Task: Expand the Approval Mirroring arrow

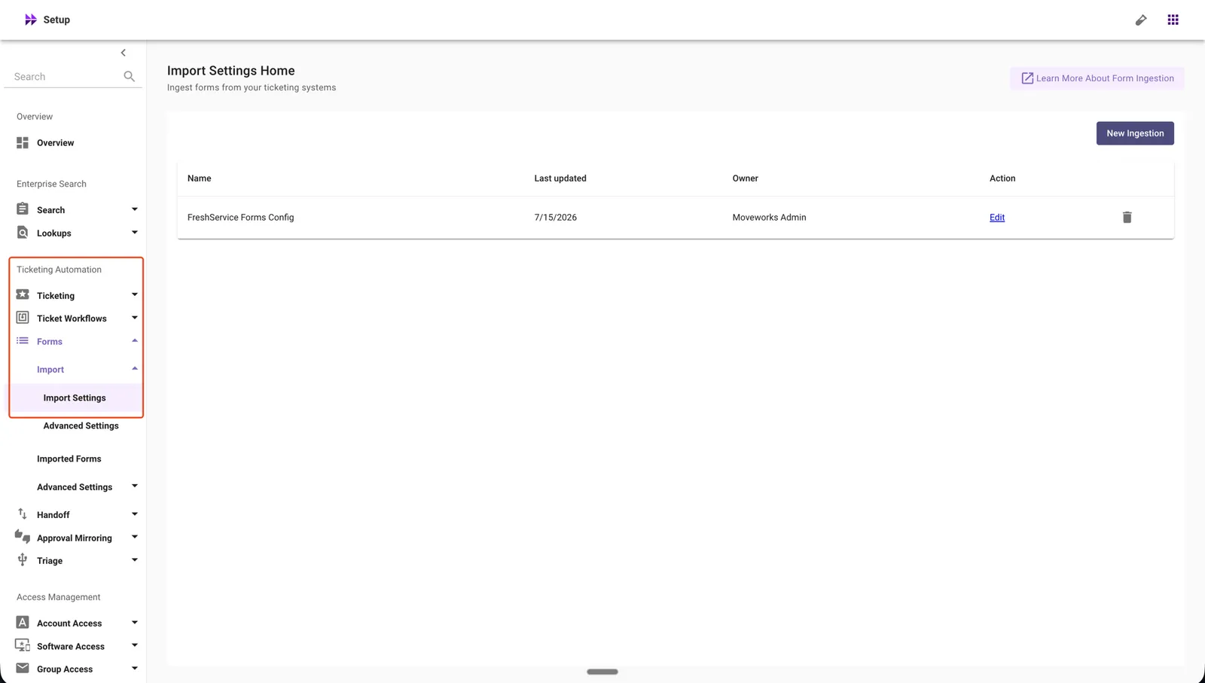Action: (135, 537)
